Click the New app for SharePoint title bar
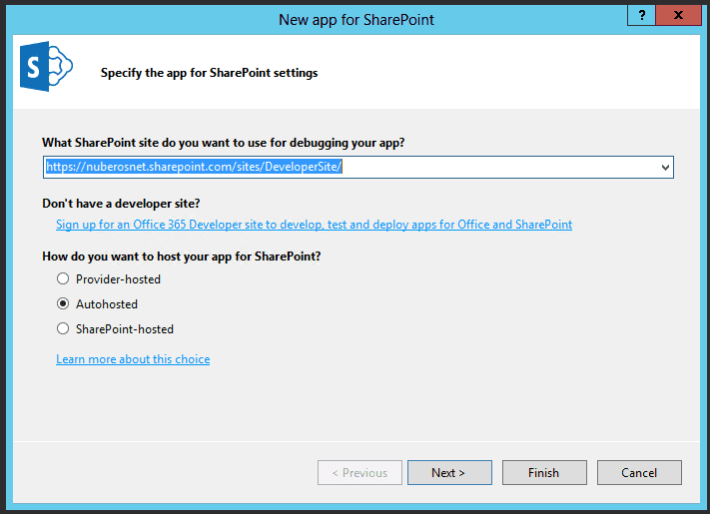This screenshot has width=710, height=514. [x=355, y=20]
